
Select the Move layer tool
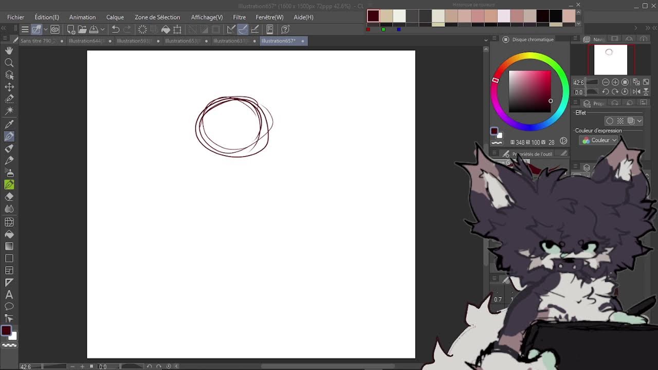pyautogui.click(x=9, y=87)
